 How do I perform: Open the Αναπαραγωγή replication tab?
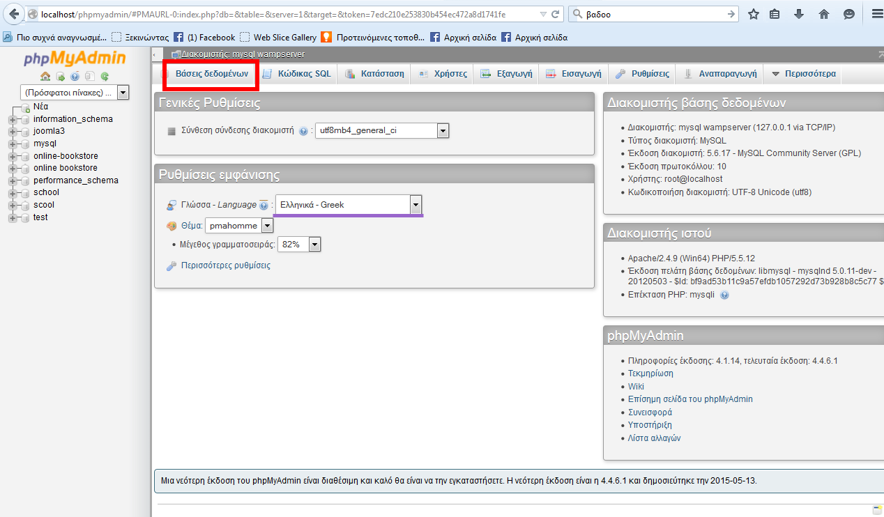(x=719, y=74)
